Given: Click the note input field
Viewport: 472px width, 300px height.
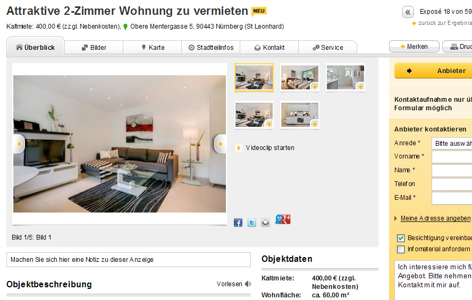Looking at the screenshot, I should [x=129, y=260].
